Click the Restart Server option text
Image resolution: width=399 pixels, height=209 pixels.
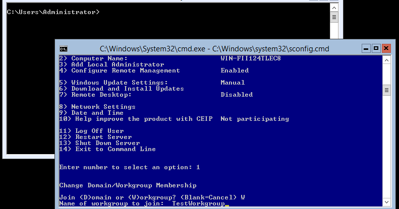pyautogui.click(x=103, y=137)
